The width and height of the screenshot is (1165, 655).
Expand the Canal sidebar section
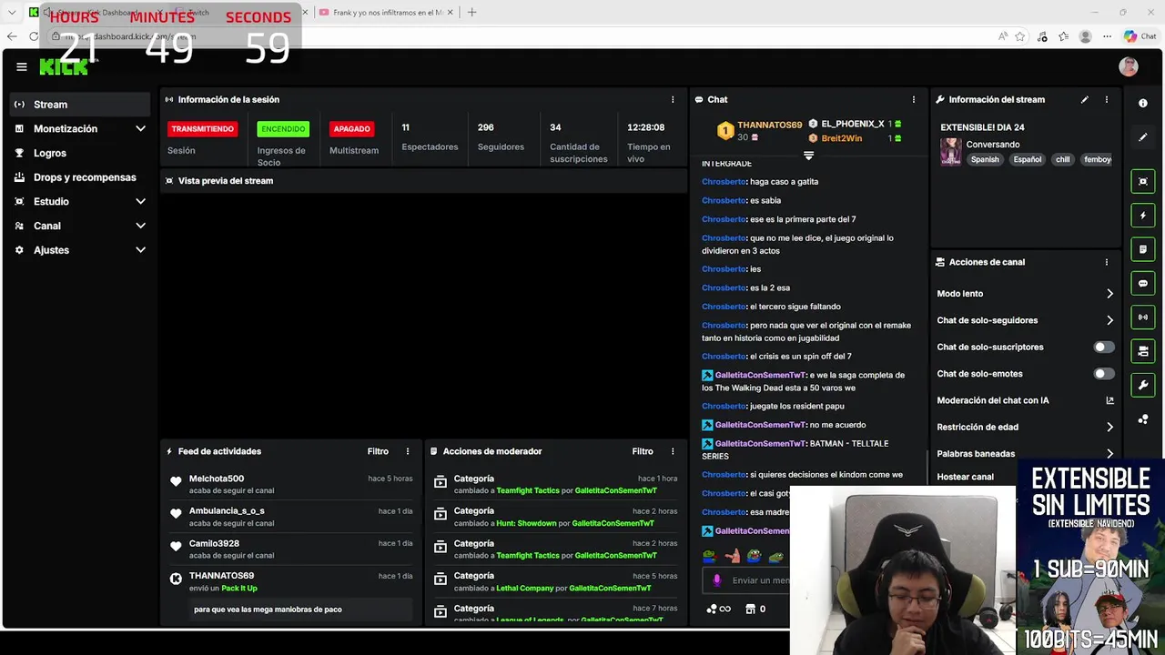pos(140,226)
